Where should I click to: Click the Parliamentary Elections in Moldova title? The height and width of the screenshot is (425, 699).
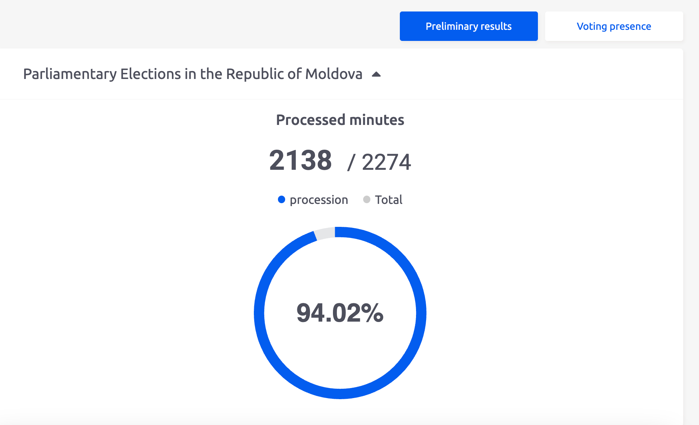[x=192, y=74]
